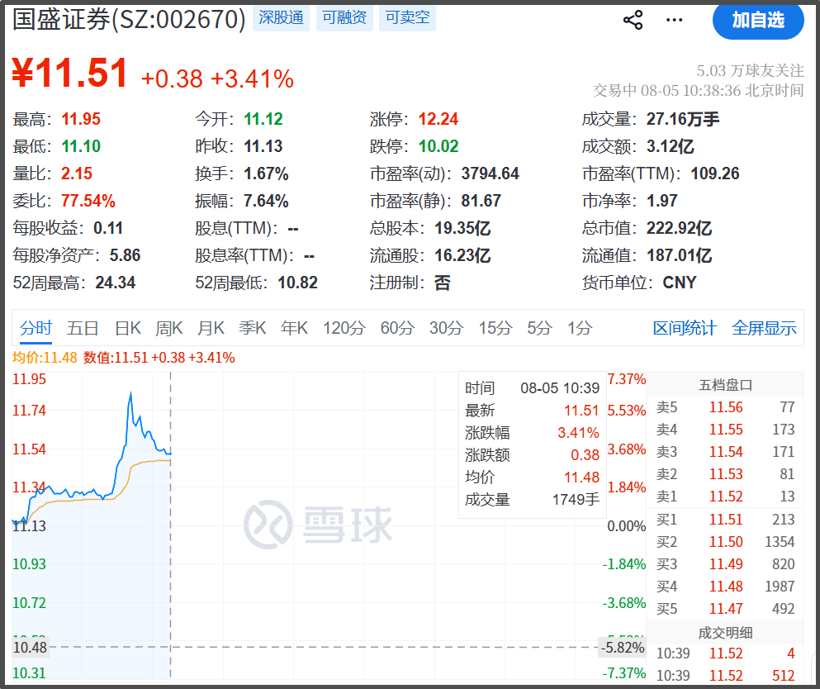This screenshot has width=820, height=689.
Task: Click the 5.03 万球友关注 follower count
Action: (750, 70)
